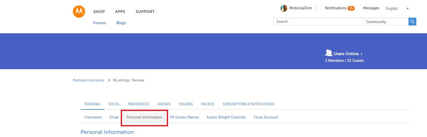Select the Close Account sub-tab
The height and width of the screenshot is (137, 427).
[x=266, y=117]
